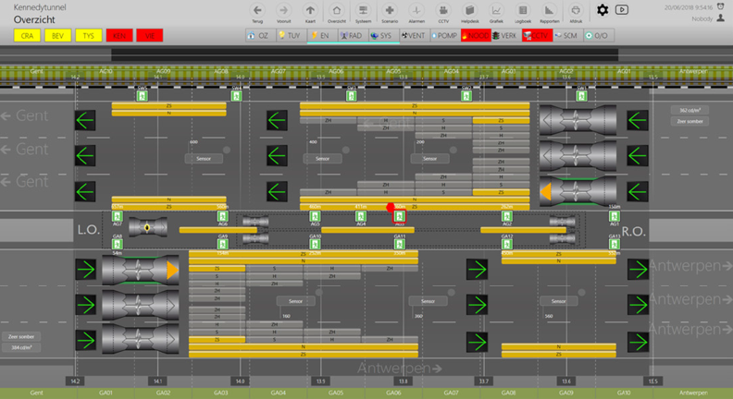Select the red NOOD tab

476,35
